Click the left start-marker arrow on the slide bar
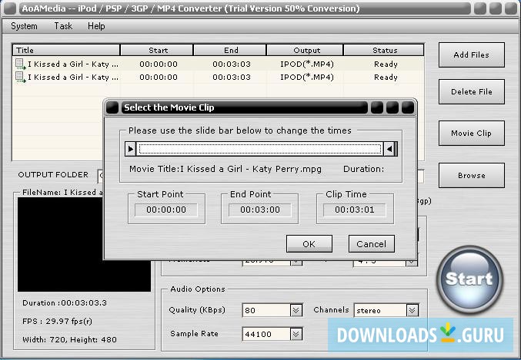Screen dimensions: 521x360 131,149
